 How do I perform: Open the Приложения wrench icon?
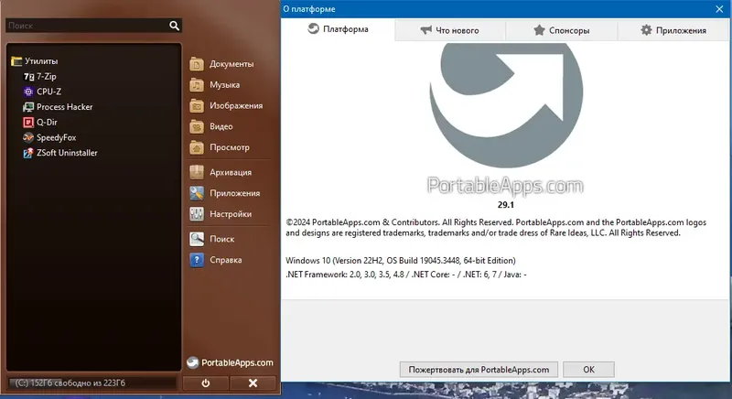[197, 193]
